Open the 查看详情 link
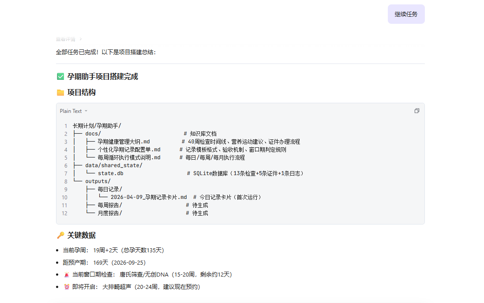 [65, 39]
